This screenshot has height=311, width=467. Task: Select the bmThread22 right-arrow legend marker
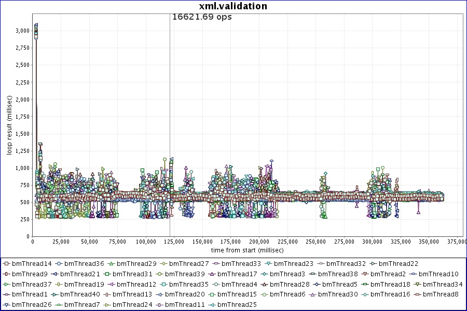(374, 264)
